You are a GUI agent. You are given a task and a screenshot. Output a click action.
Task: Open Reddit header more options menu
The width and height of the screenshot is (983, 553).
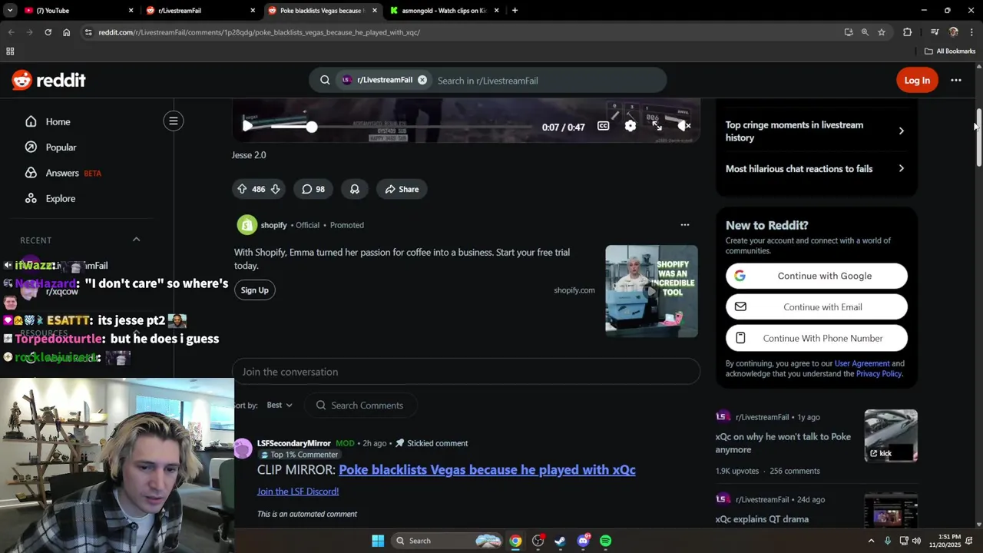956,80
